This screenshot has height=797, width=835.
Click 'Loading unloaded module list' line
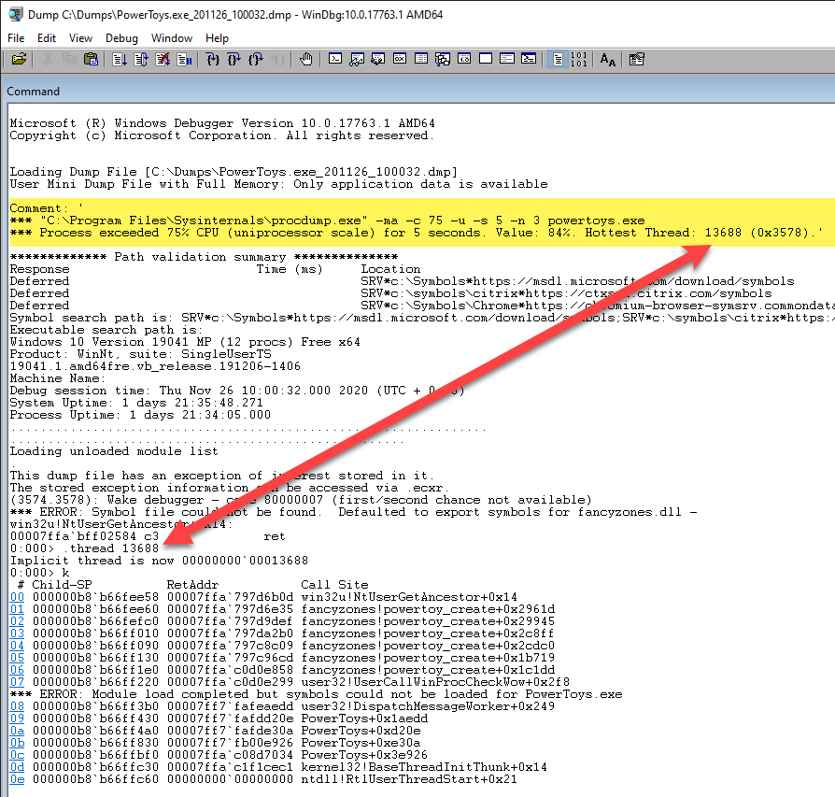pos(114,451)
